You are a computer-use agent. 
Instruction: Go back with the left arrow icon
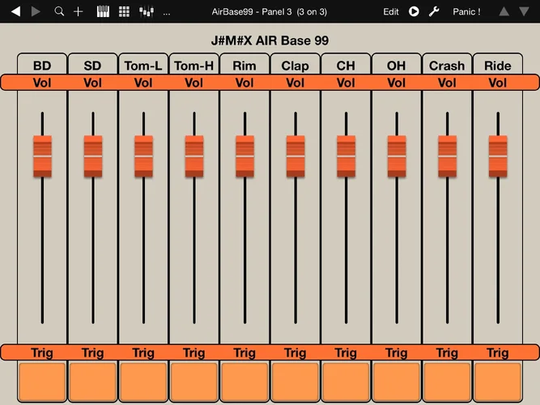15,11
